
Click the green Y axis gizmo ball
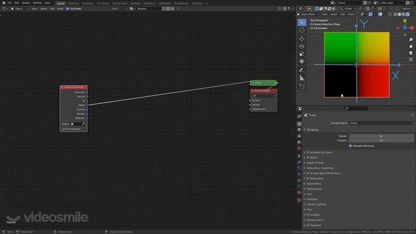click(405, 21)
